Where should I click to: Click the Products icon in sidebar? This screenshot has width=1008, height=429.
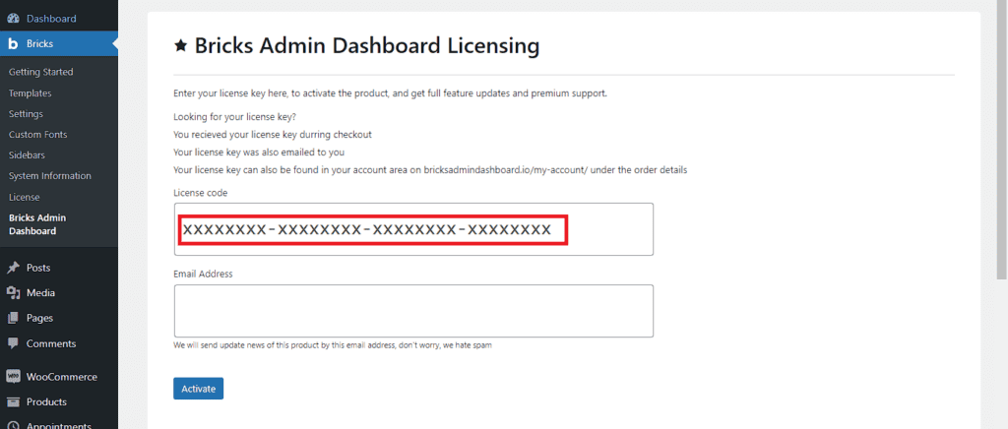(x=13, y=402)
